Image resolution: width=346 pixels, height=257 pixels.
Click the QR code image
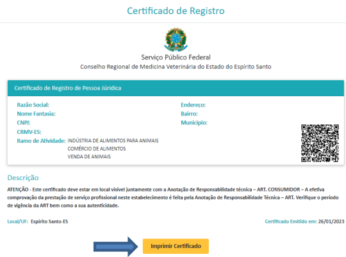[320, 143]
